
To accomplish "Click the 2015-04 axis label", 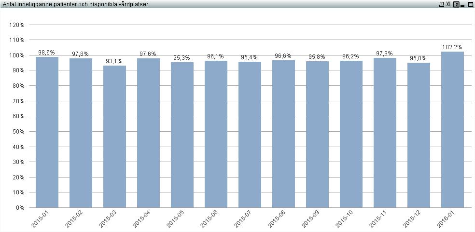I will pos(141,219).
